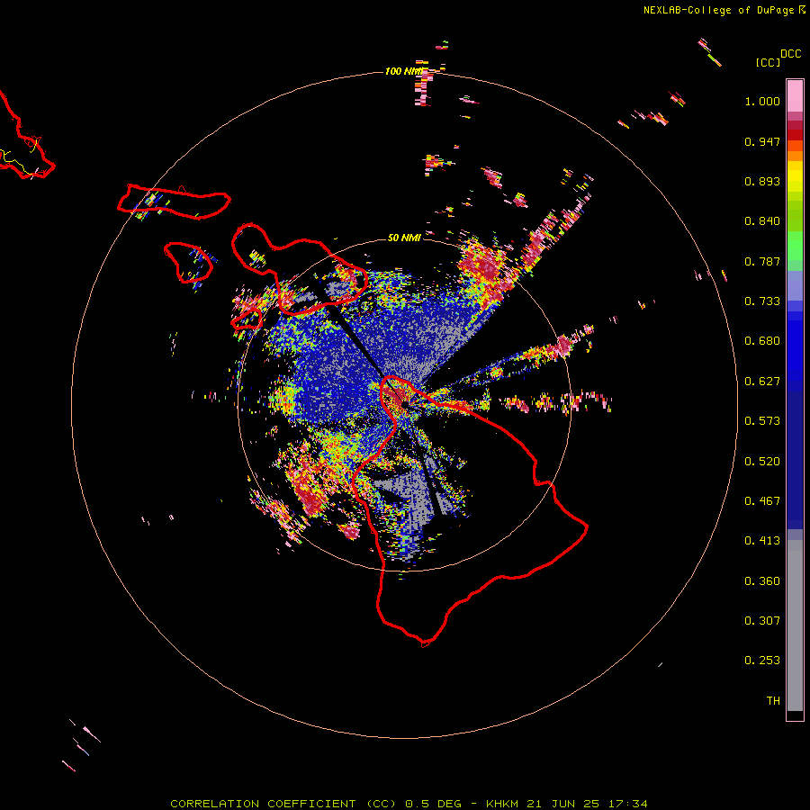The image size is (810, 810).
Task: Click the 0.413 scale value
Action: (x=762, y=541)
